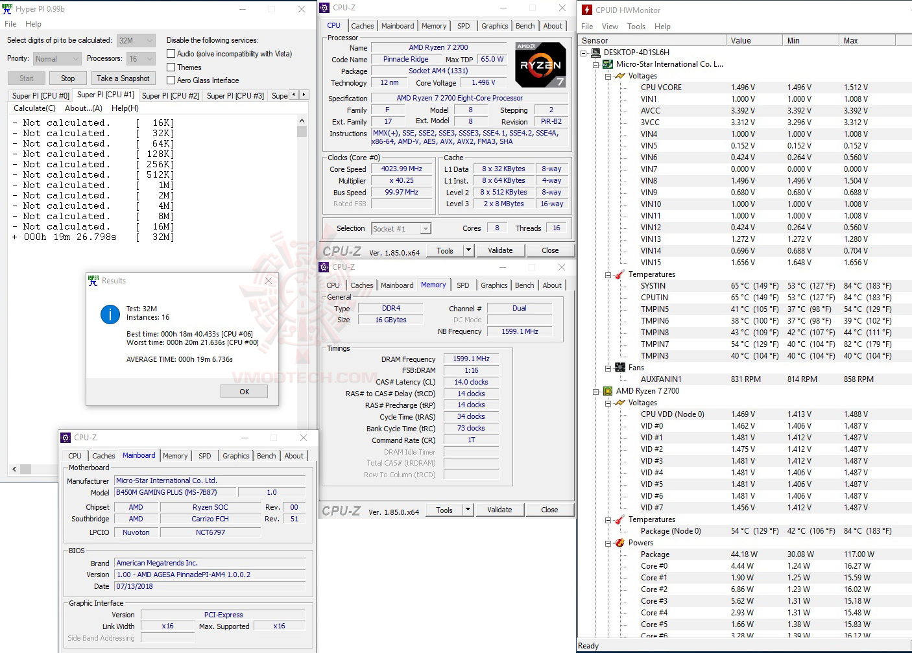
Task: Click the Core Speed value 4023.99 MHz
Action: 402,169
